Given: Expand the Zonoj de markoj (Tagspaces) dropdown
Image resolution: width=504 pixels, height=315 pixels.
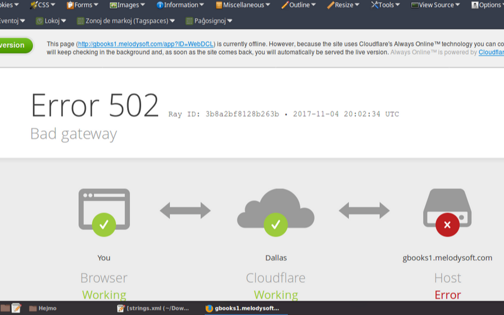Looking at the screenshot, I should pyautogui.click(x=172, y=21).
